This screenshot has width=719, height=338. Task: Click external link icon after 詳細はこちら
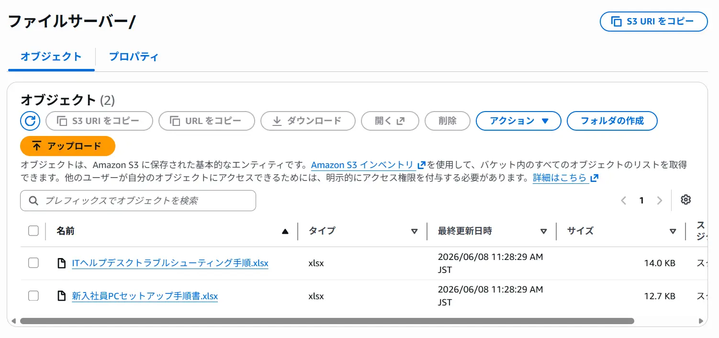coord(595,178)
